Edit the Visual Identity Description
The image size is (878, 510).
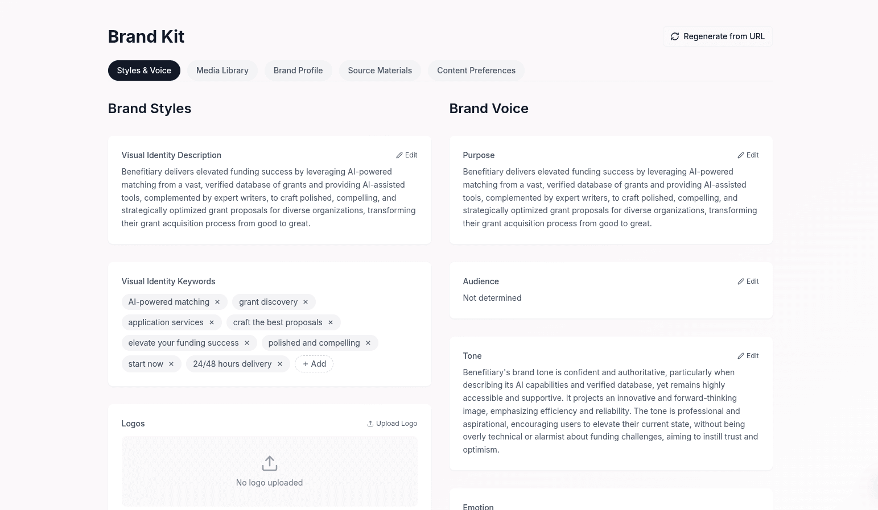406,155
